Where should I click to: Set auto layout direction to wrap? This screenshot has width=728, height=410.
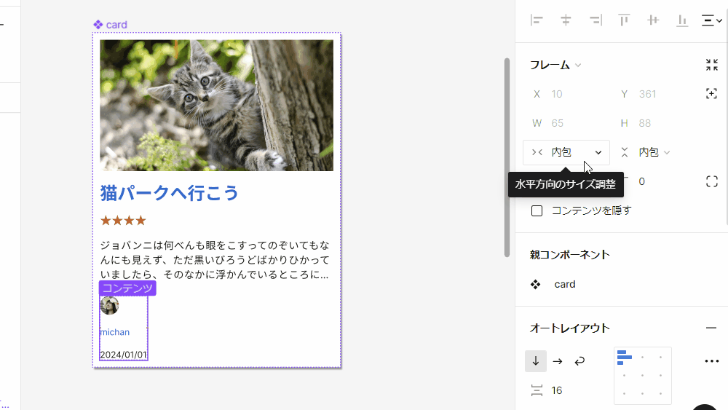coord(579,361)
